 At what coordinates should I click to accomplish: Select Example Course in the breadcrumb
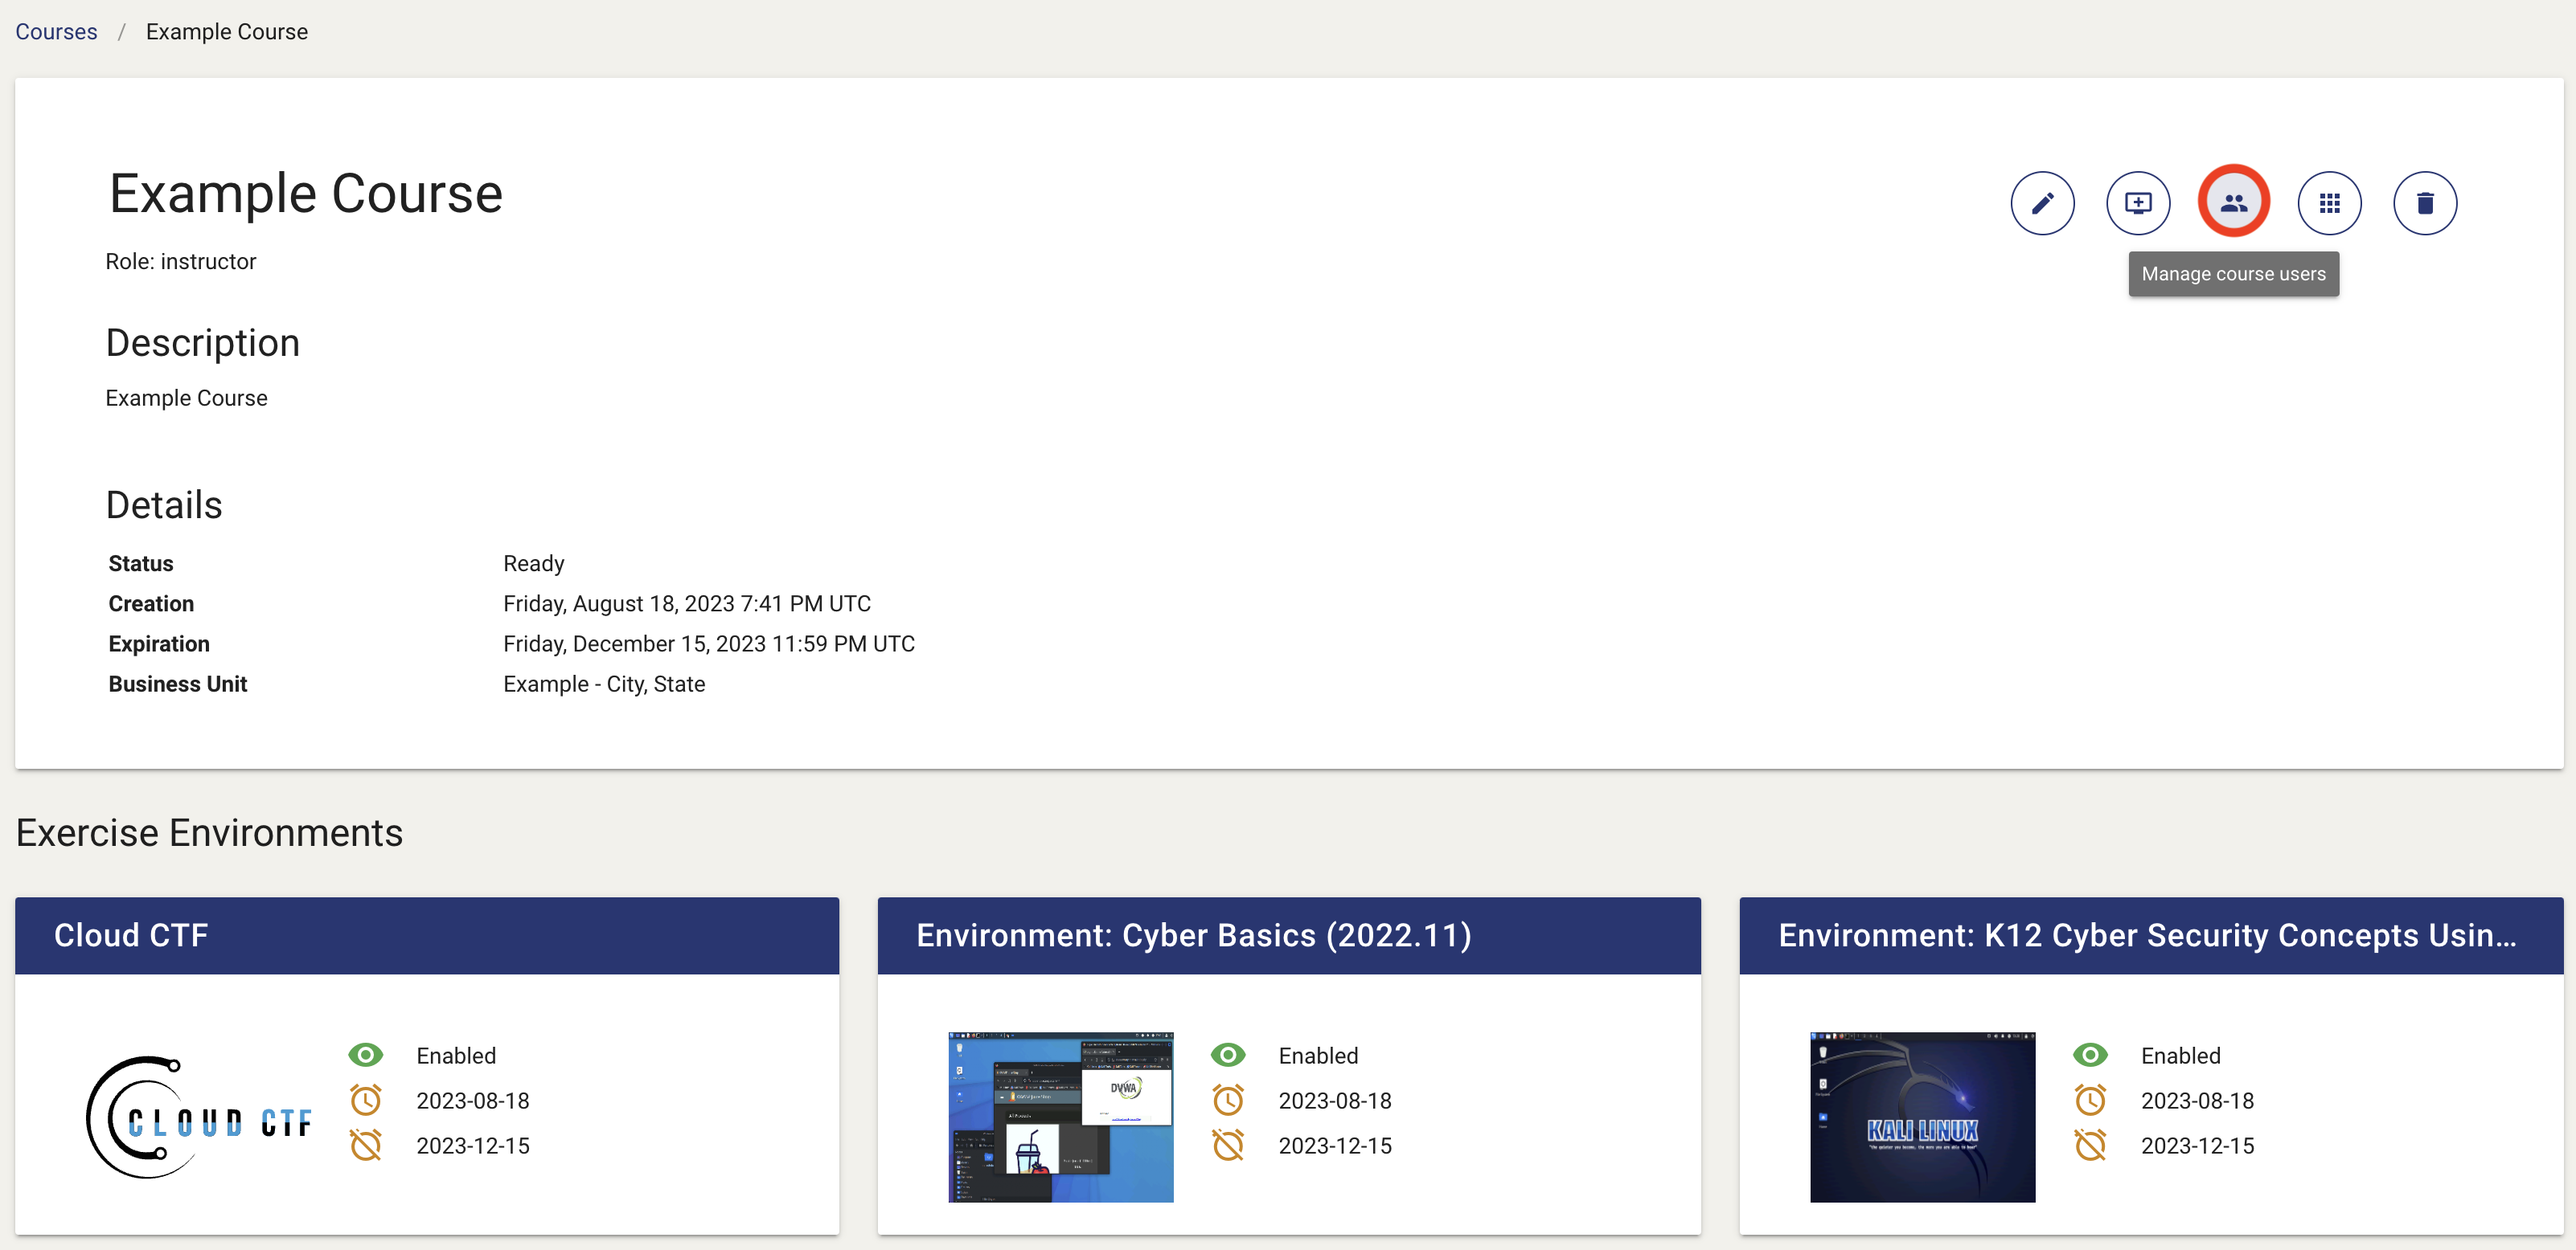(226, 31)
